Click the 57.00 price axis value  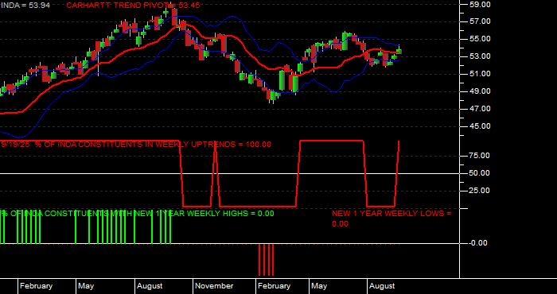point(480,21)
